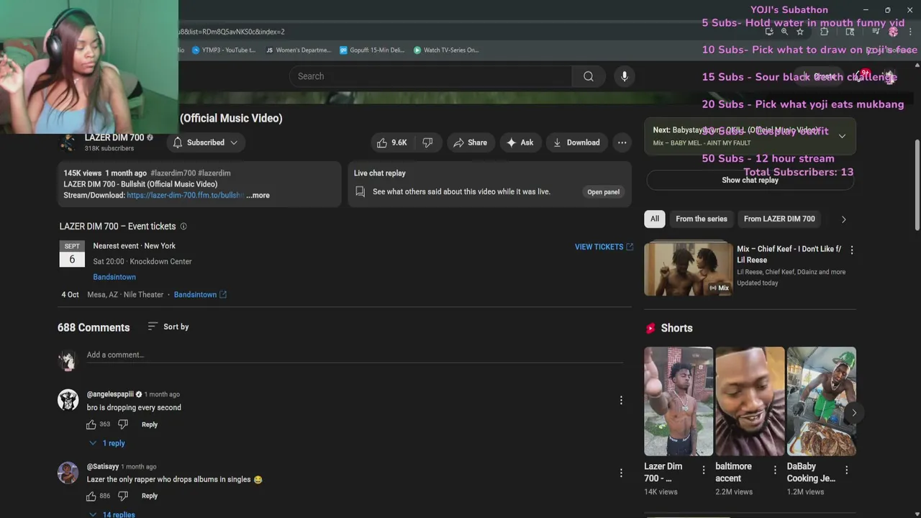Open the Gopuff bookmark
The width and height of the screenshot is (921, 518).
point(372,50)
